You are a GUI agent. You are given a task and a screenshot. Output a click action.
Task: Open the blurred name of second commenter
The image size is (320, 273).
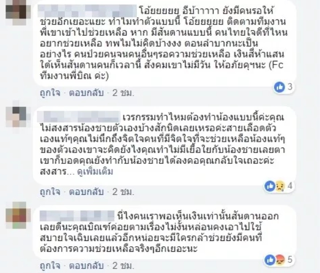(x=79, y=117)
